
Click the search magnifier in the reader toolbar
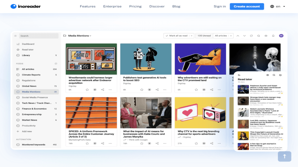(x=259, y=36)
